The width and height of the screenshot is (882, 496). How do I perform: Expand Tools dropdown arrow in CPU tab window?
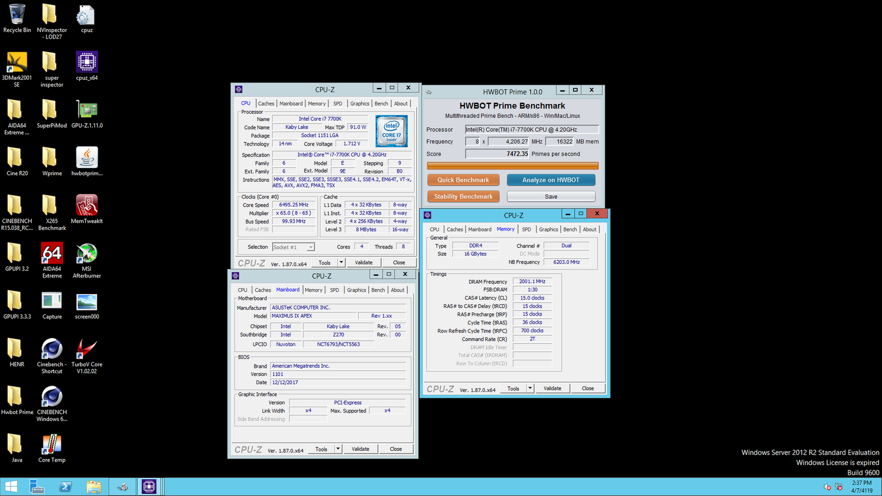coord(341,263)
